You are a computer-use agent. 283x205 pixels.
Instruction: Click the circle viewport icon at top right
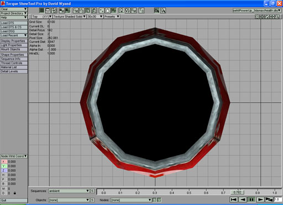point(257,17)
